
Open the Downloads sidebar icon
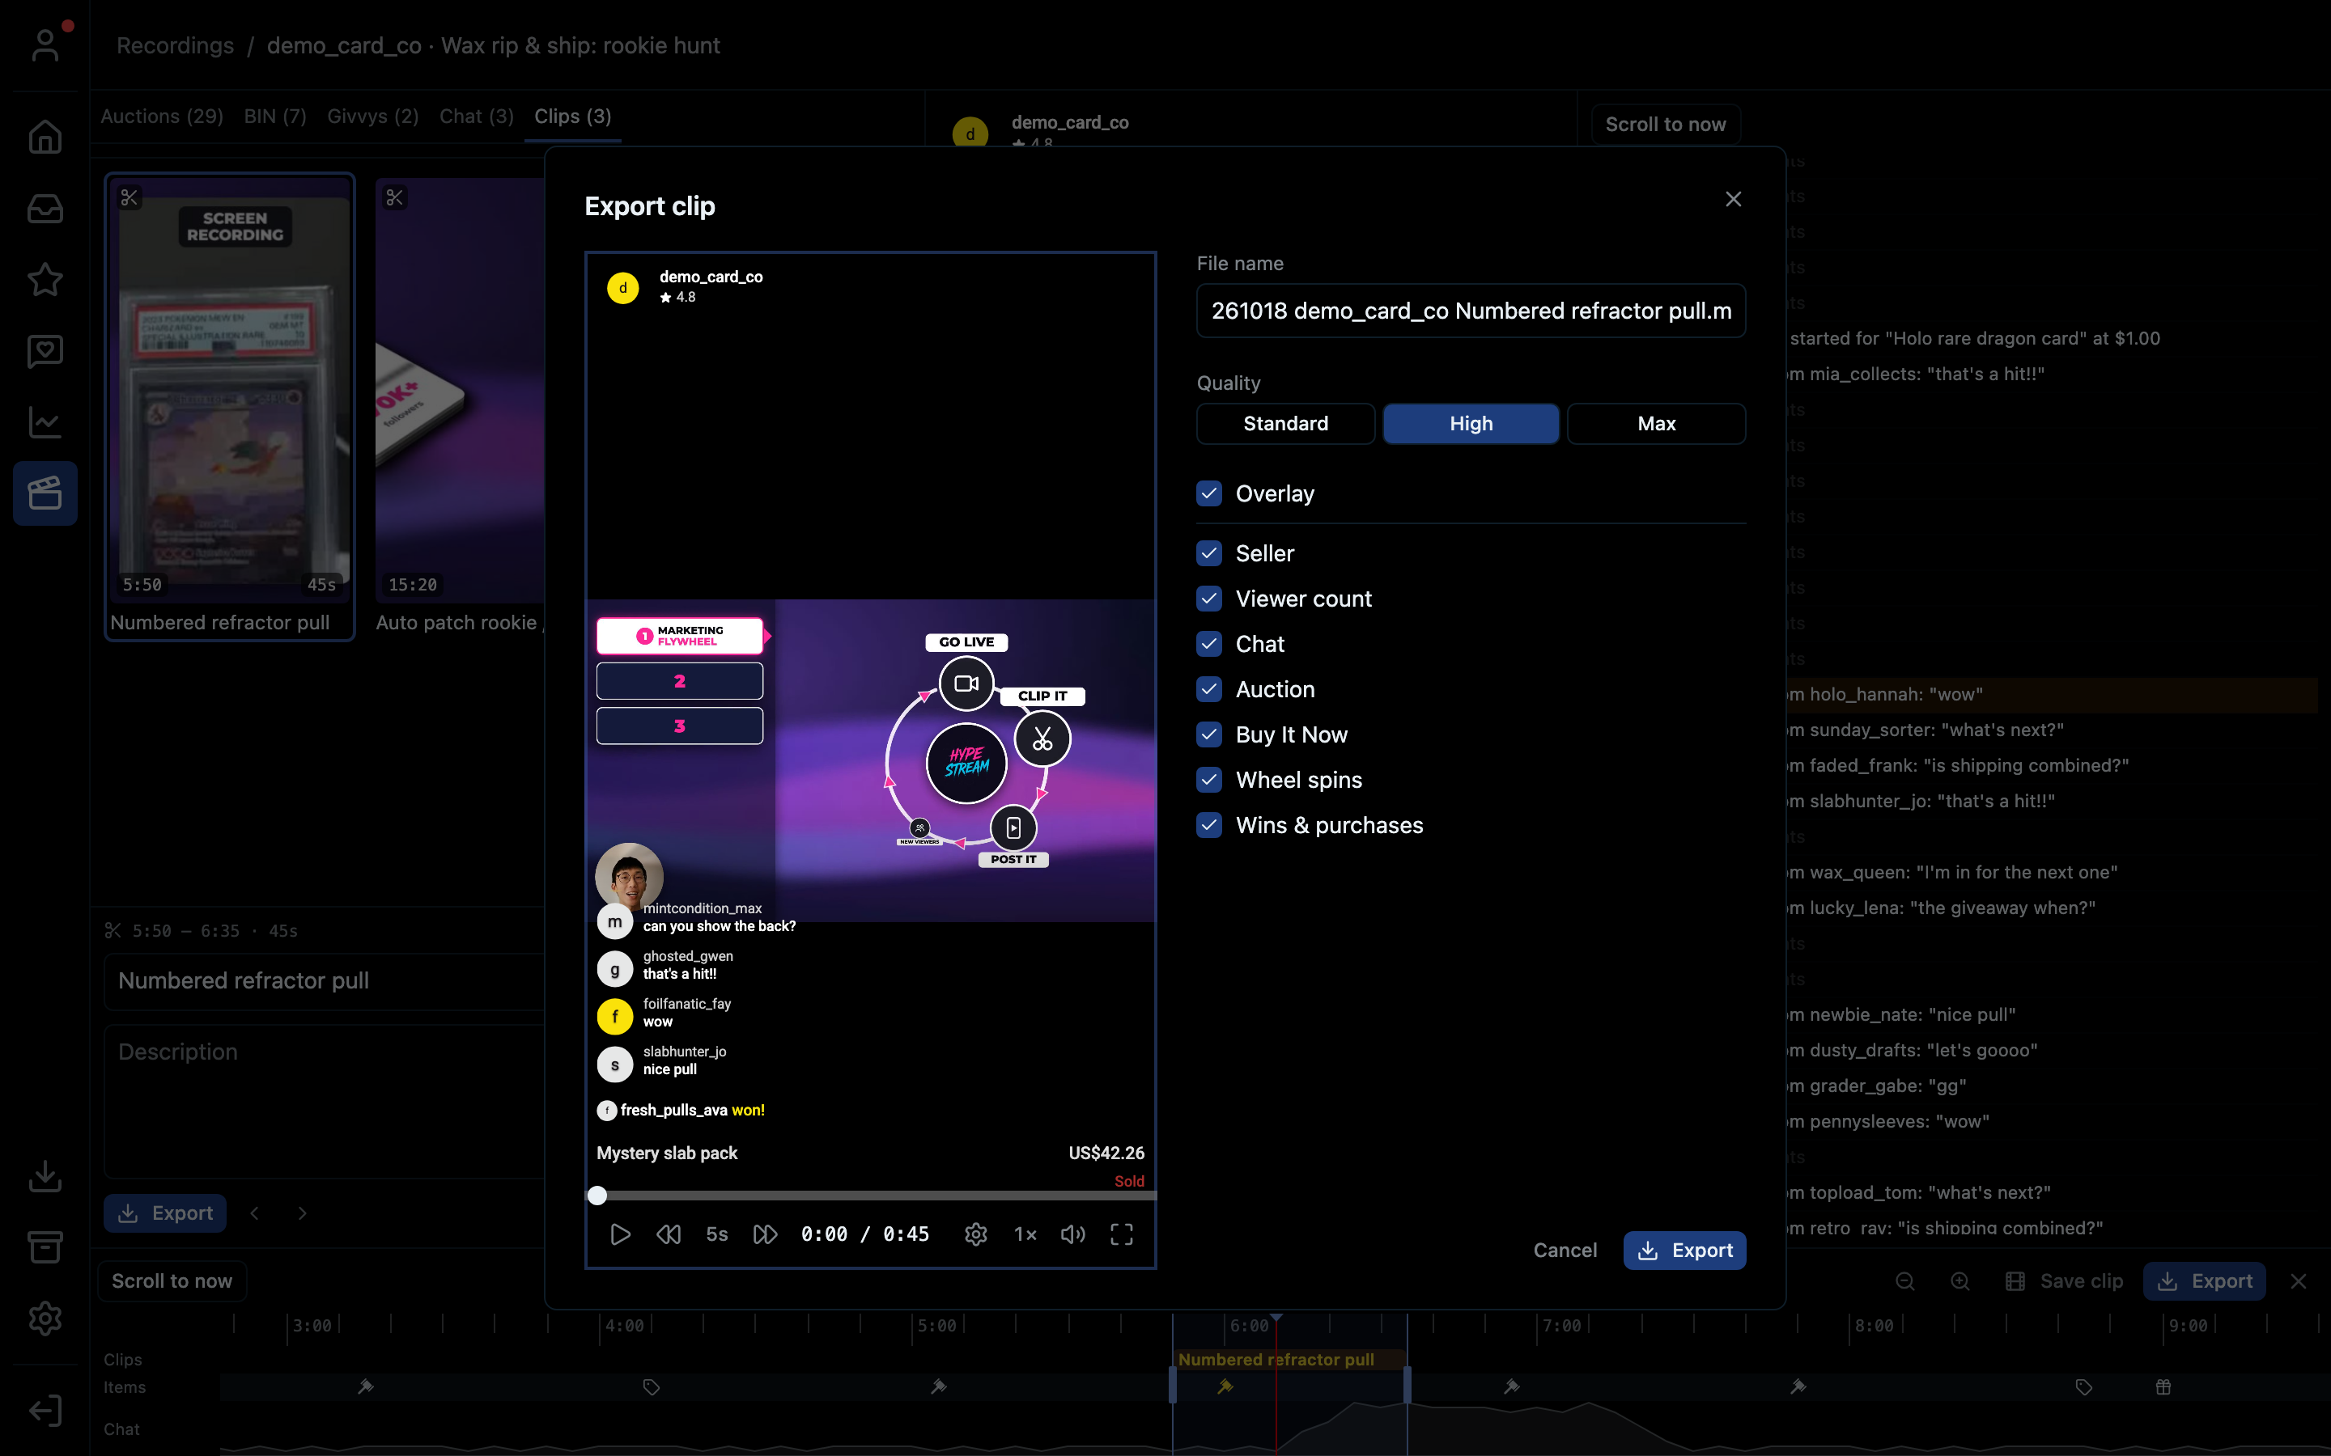click(x=45, y=1176)
